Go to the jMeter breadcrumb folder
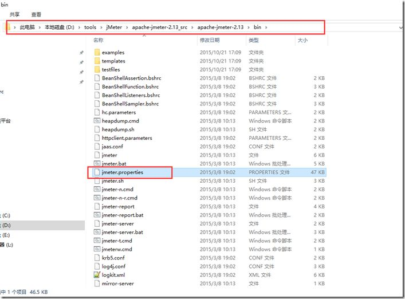 tap(114, 27)
